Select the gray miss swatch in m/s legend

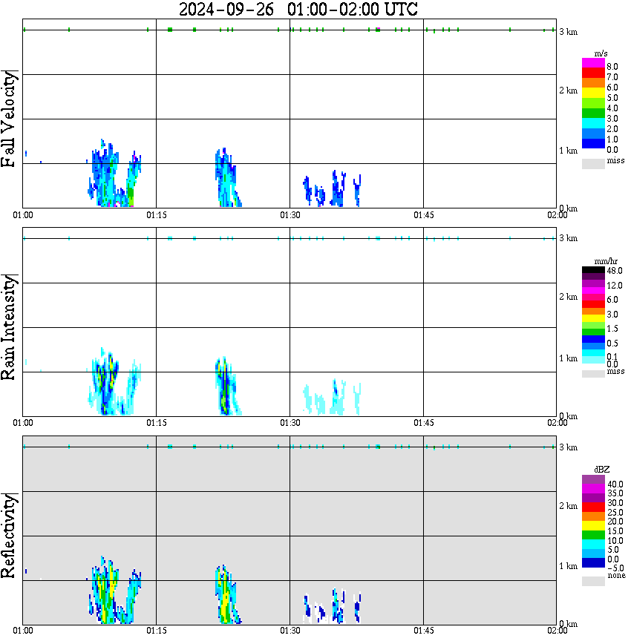pos(593,163)
